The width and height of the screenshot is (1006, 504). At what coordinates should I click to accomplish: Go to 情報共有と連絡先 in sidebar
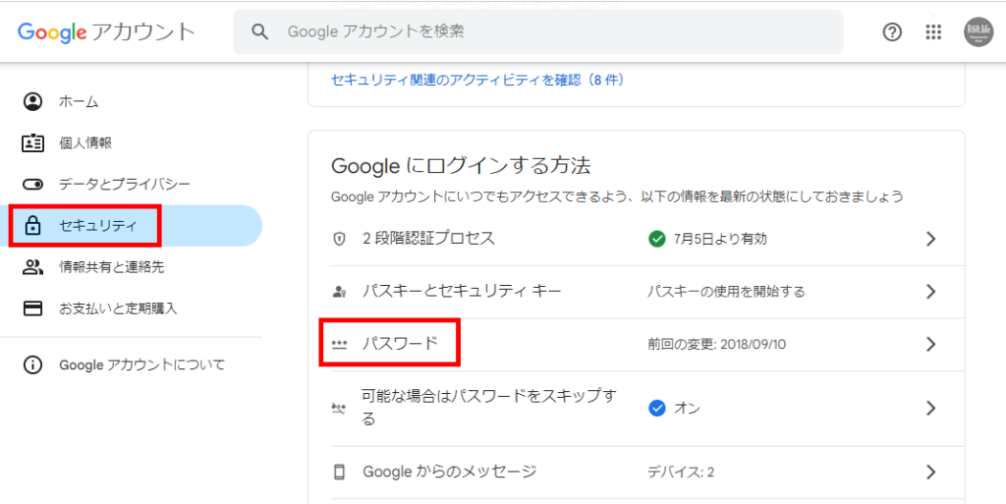pos(112,266)
